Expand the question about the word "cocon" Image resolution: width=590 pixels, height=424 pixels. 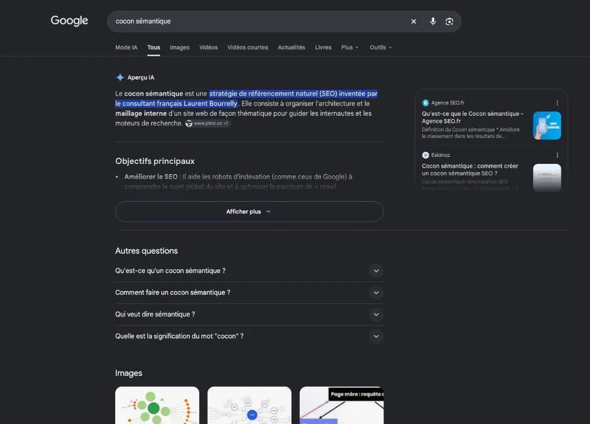click(x=249, y=336)
